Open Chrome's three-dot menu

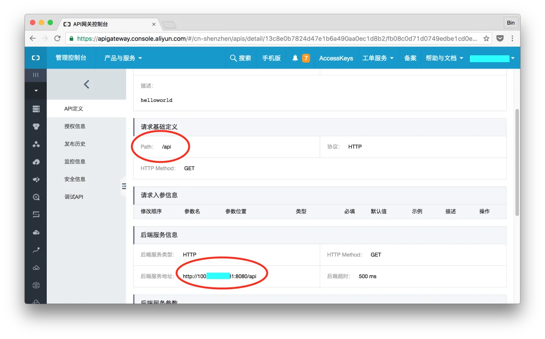tap(512, 38)
